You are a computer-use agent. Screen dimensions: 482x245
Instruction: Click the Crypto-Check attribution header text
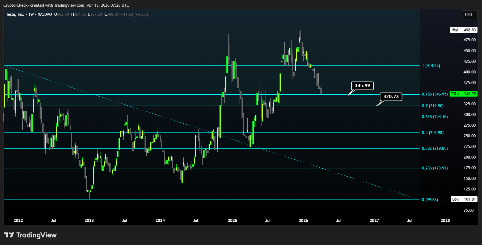[x=66, y=5]
